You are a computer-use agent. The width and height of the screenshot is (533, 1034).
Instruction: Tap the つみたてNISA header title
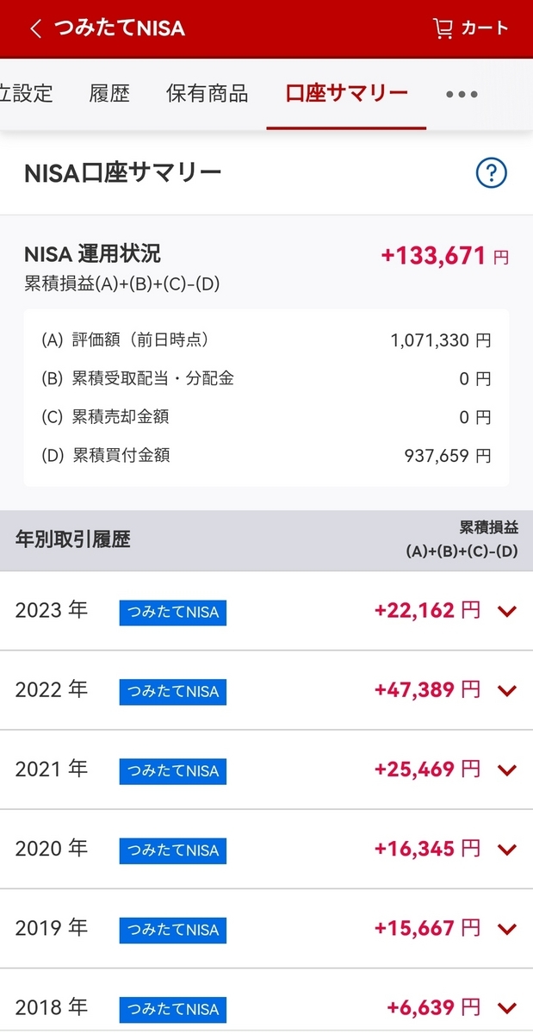[x=119, y=28]
